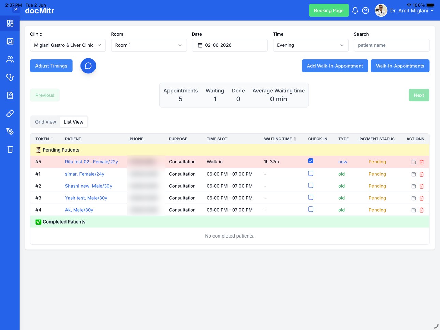Click the chat bubble round button
Viewport: 440px width, 330px height.
(88, 66)
